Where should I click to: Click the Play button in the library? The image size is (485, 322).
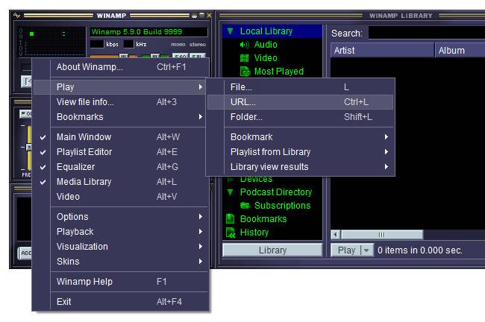(x=346, y=250)
